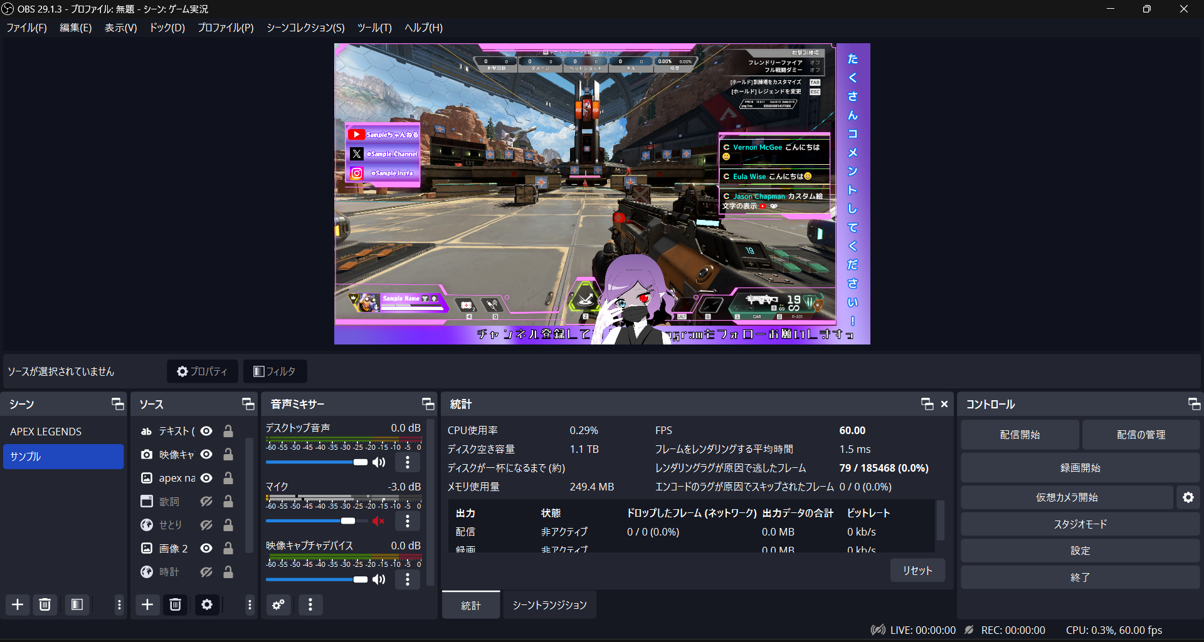1204x642 pixels.
Task: Hide the 映像キャ source with its eye icon
Action: tap(206, 455)
